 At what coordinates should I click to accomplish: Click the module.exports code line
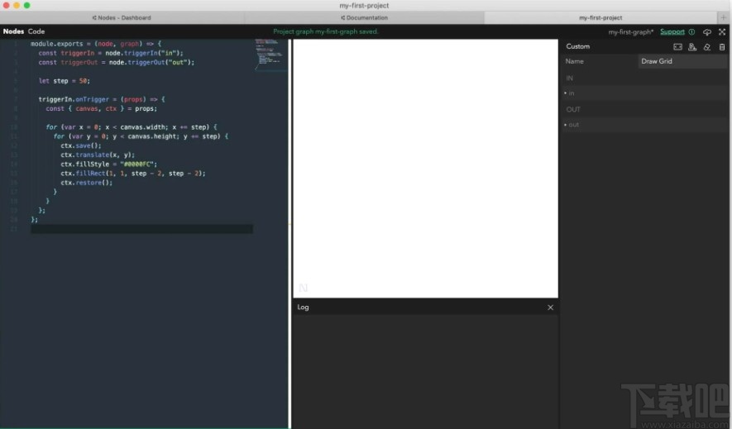96,44
